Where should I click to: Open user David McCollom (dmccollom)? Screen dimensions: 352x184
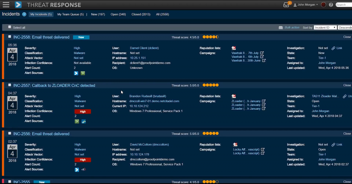pyautogui.click(x=149, y=144)
